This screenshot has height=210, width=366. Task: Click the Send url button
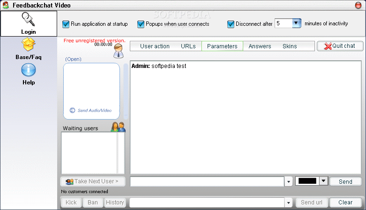312,202
